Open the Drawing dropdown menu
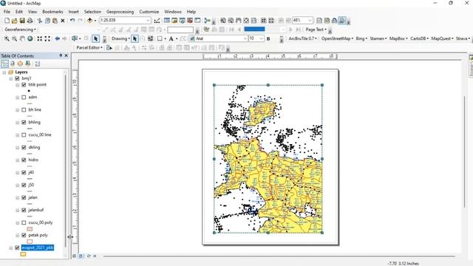Viewport: 473px width, 266px height. point(120,38)
